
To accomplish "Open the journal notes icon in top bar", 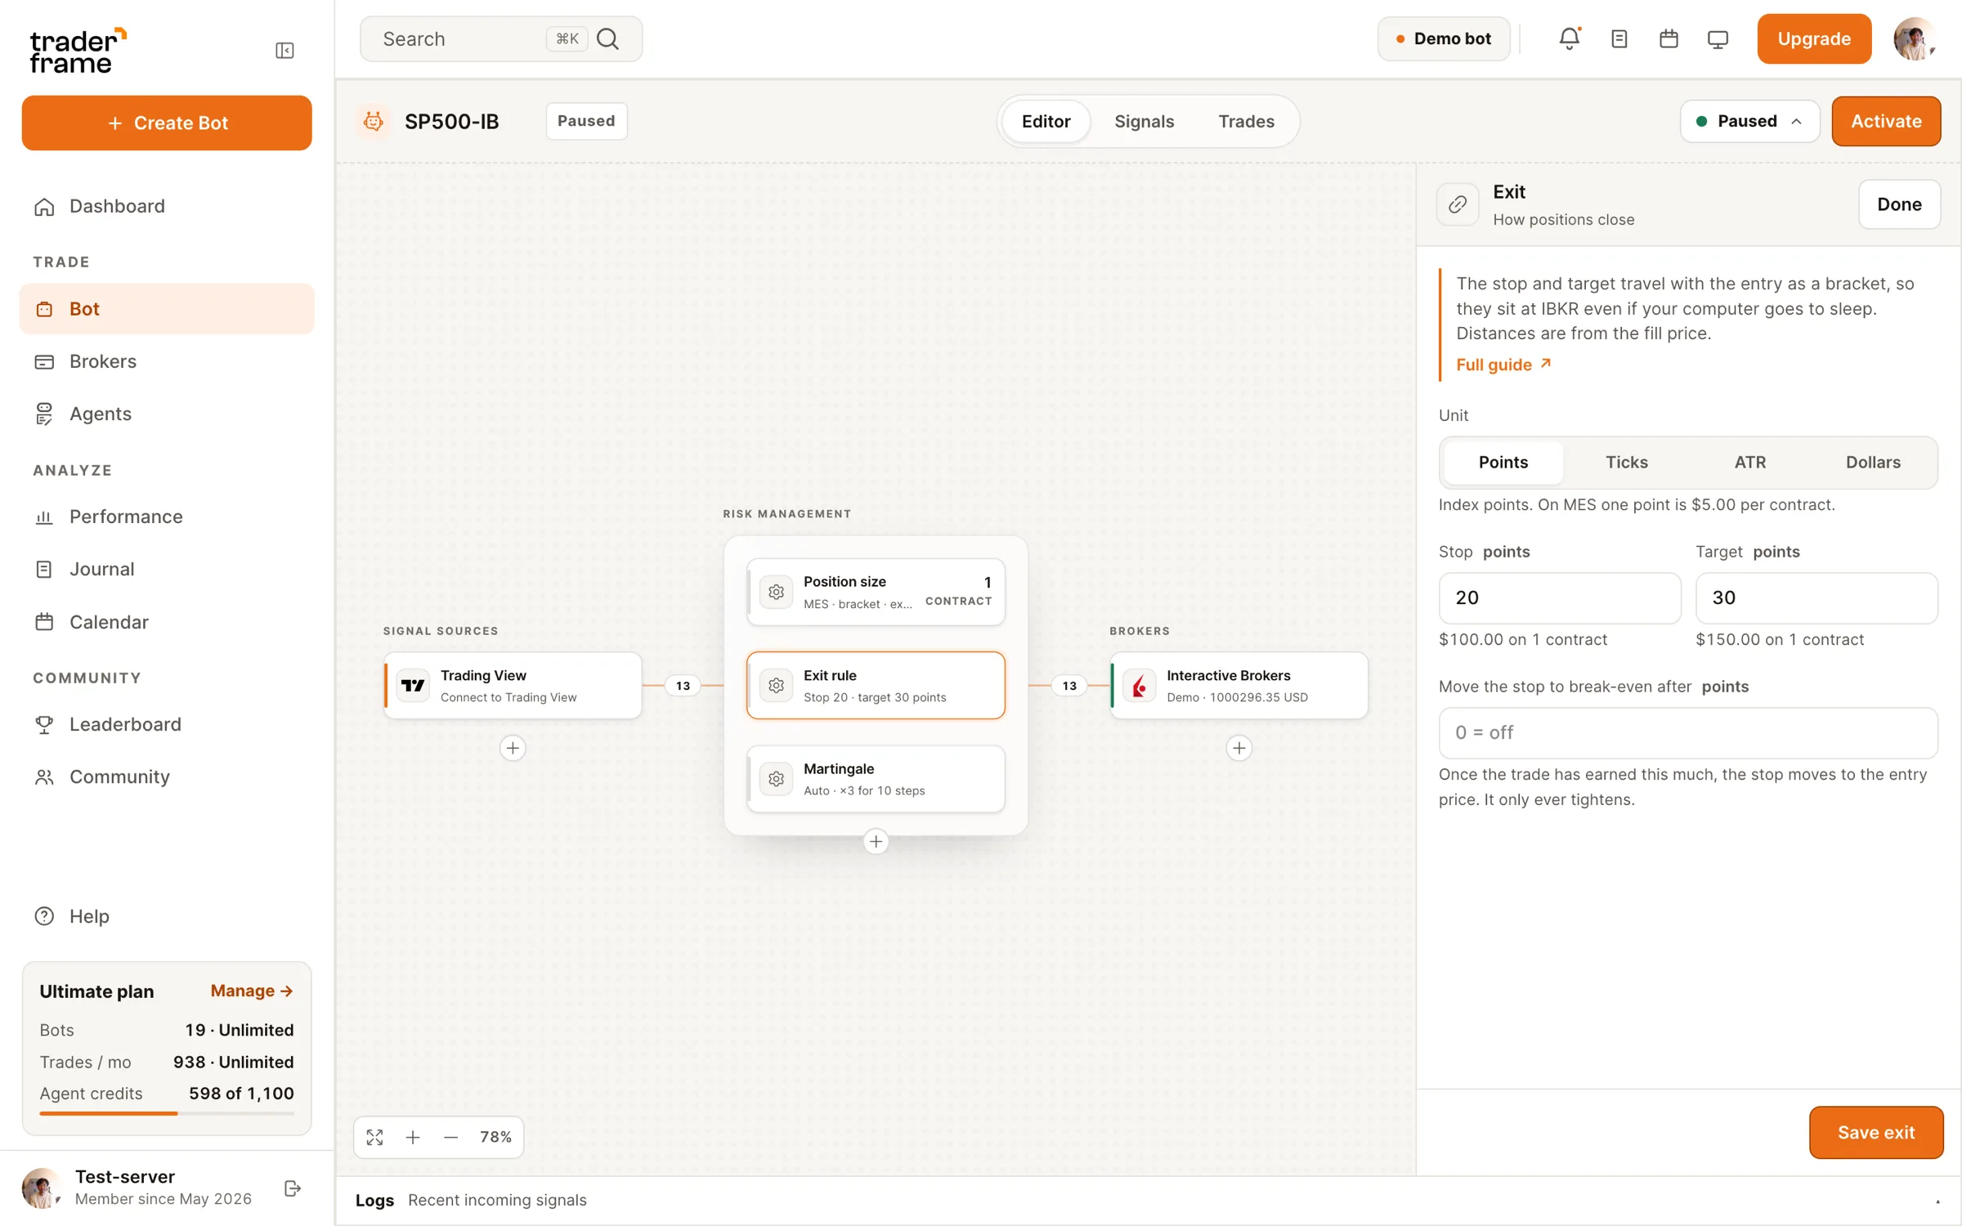I will click(x=1619, y=38).
